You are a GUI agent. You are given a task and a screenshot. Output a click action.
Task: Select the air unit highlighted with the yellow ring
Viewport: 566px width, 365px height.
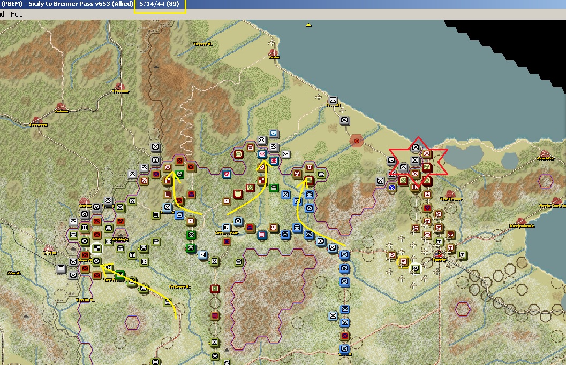(x=403, y=261)
